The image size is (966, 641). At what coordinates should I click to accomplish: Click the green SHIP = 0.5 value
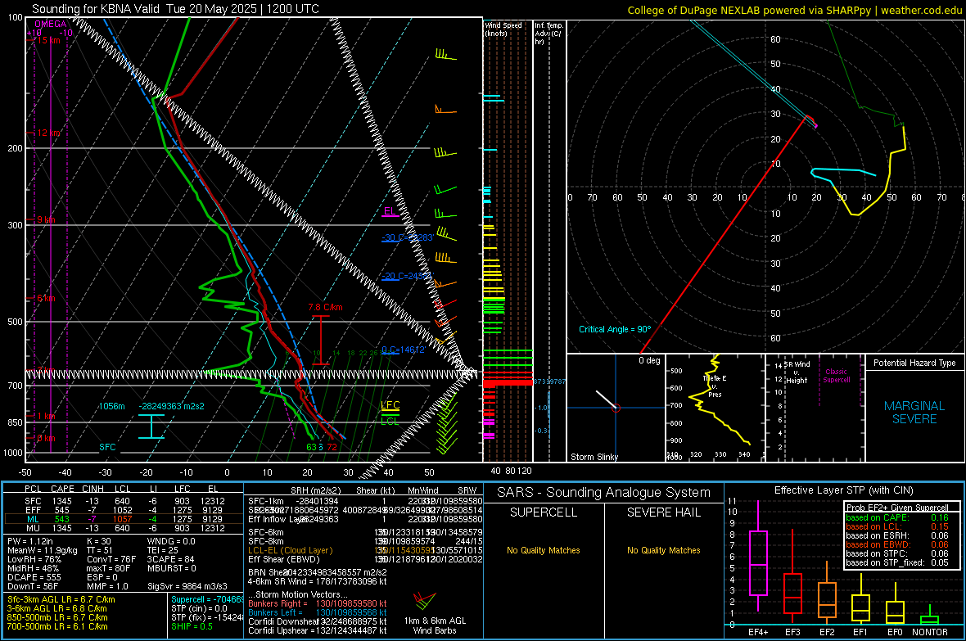click(192, 626)
